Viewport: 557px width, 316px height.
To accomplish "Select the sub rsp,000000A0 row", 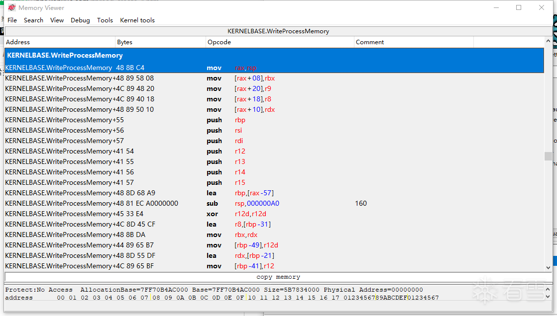I will tap(274, 204).
